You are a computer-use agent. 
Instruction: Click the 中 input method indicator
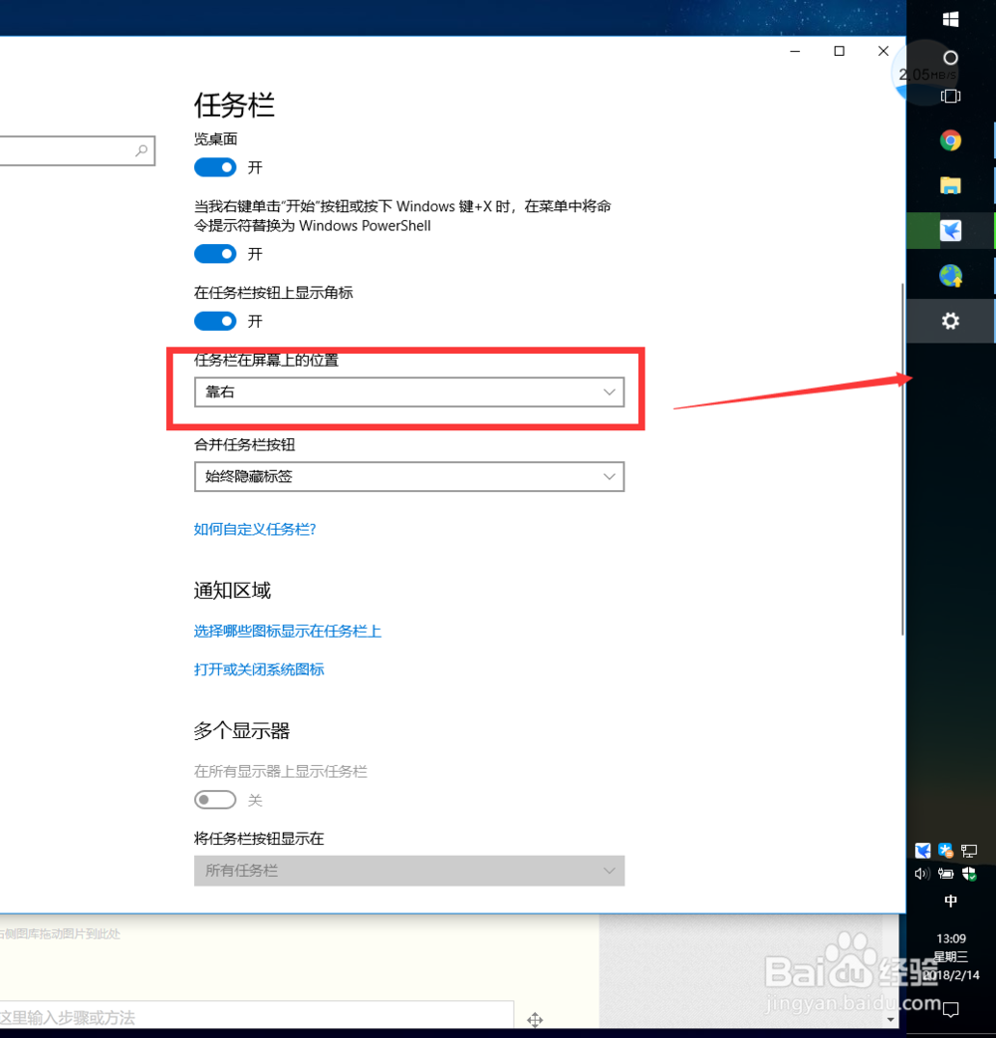tap(950, 901)
